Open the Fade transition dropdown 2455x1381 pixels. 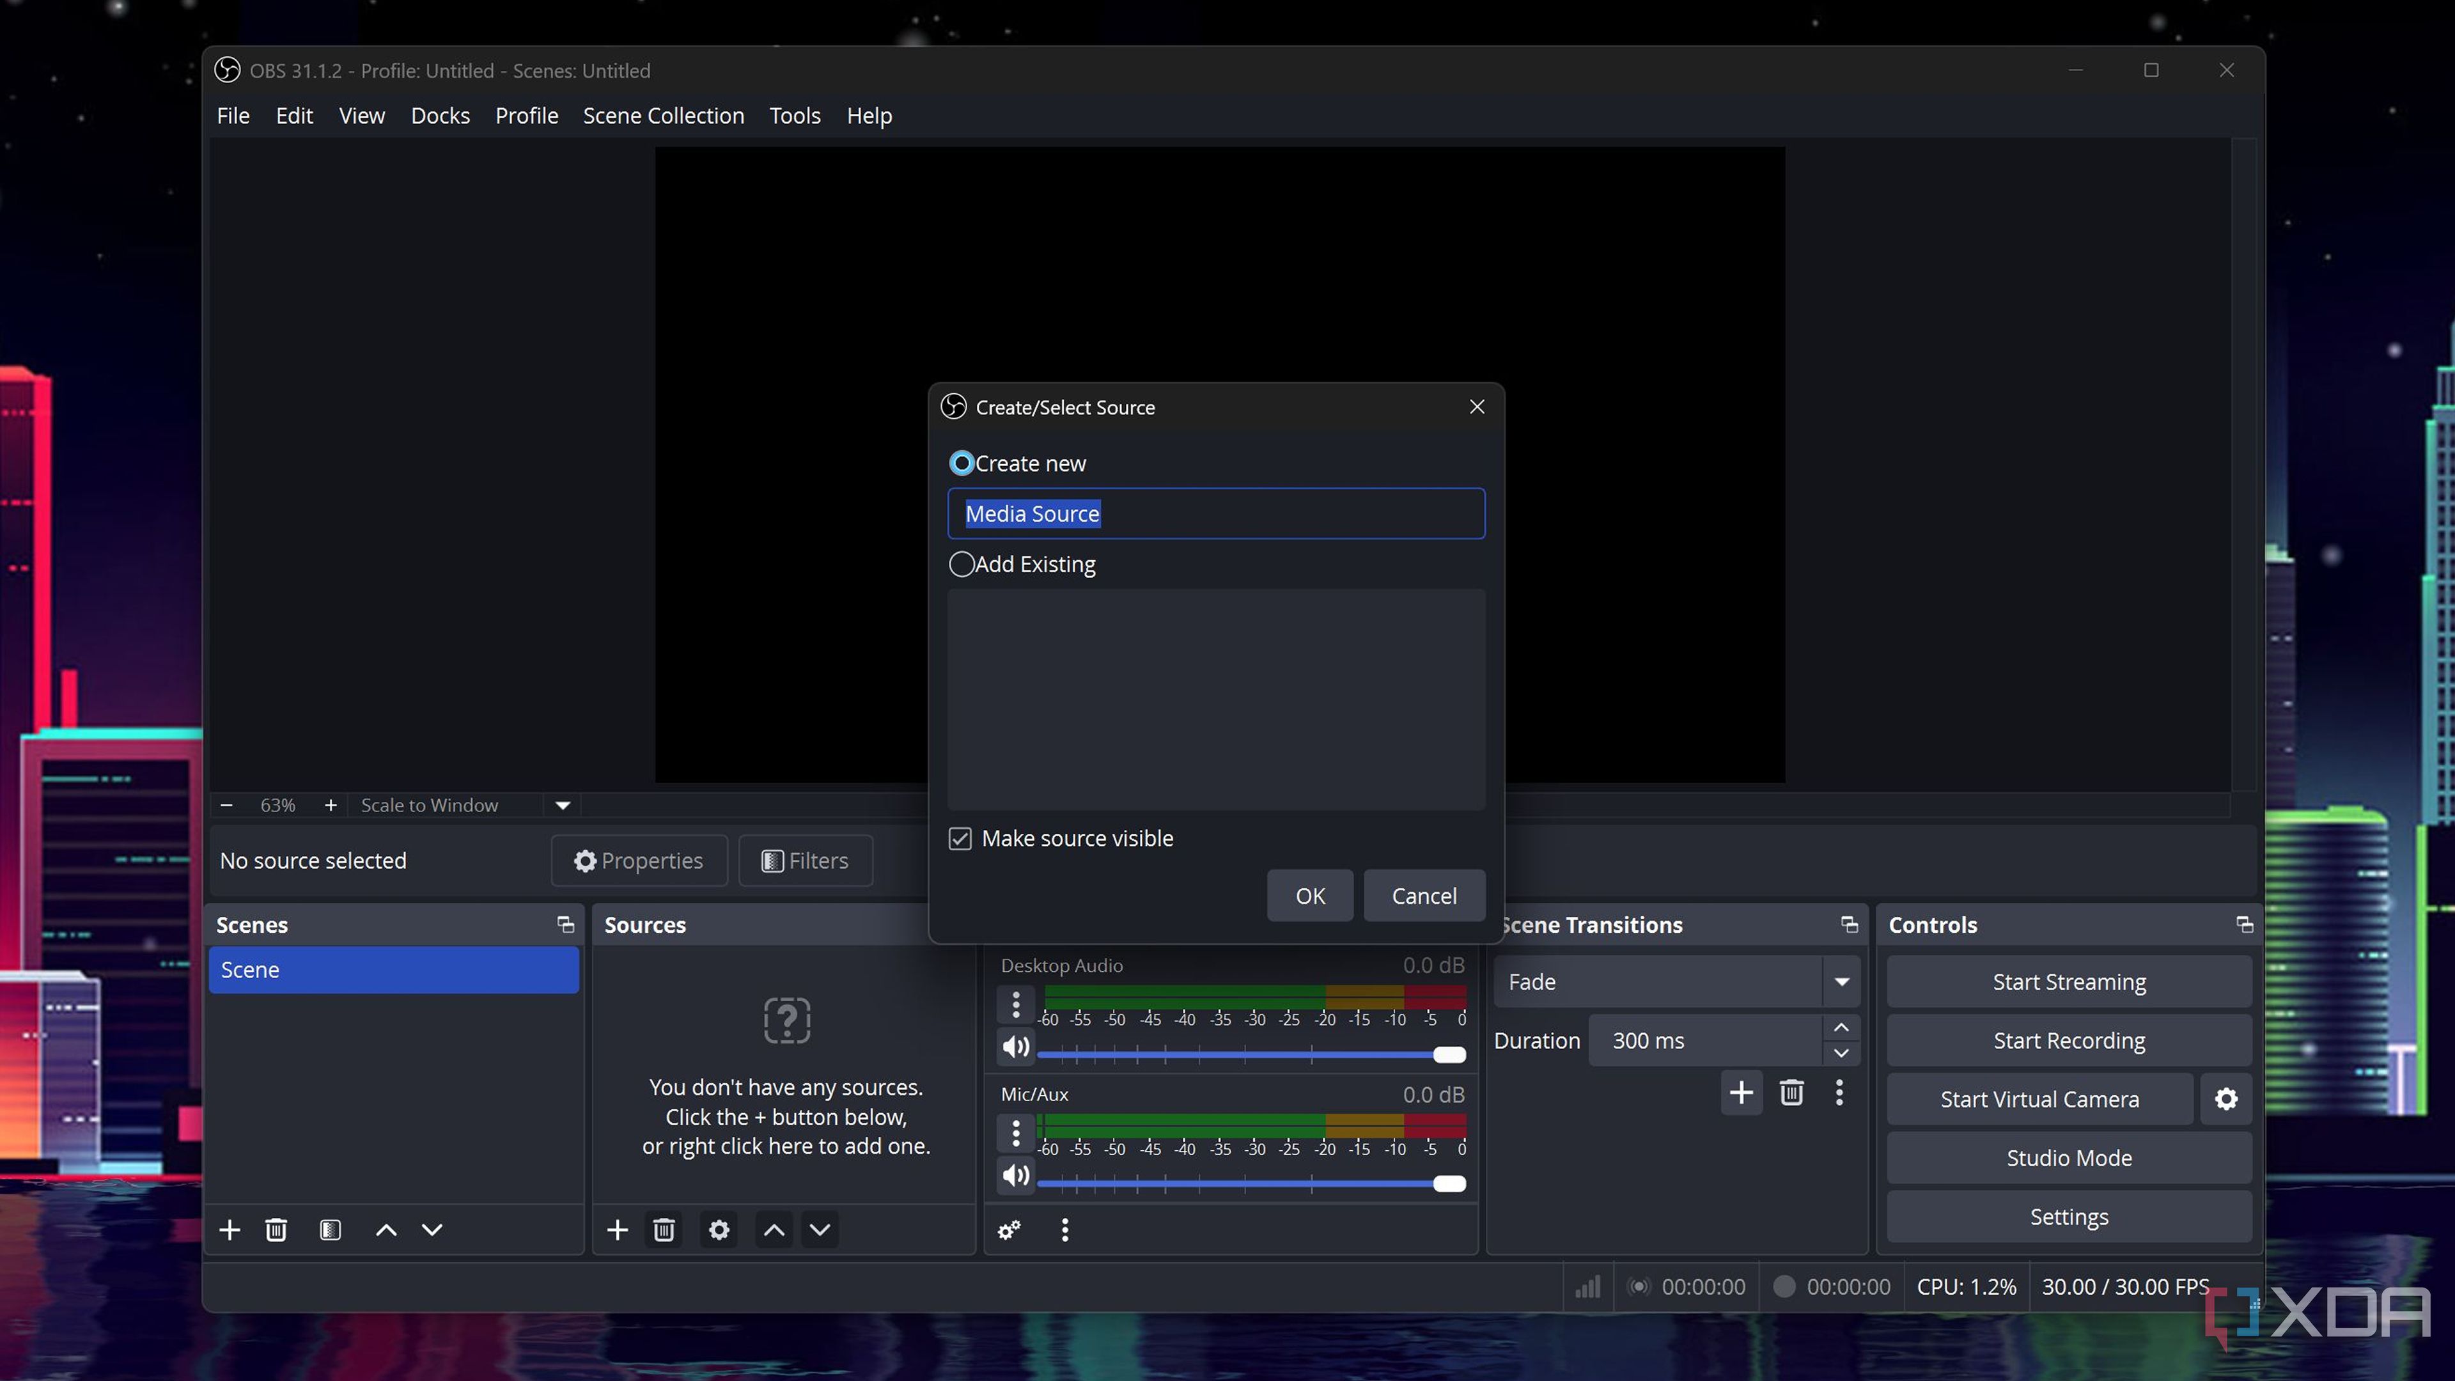click(1841, 981)
